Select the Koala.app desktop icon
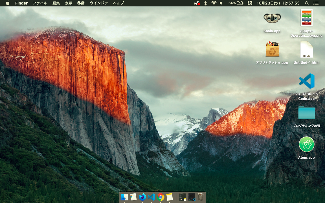 click(x=272, y=18)
